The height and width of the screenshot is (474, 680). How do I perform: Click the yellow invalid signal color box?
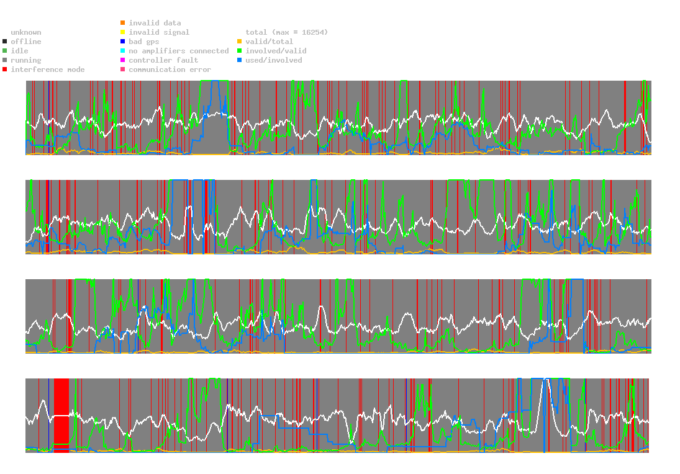[x=123, y=32]
